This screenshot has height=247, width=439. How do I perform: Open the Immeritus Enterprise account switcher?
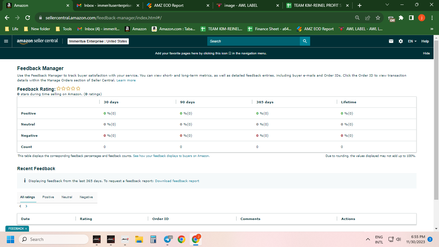pos(98,41)
